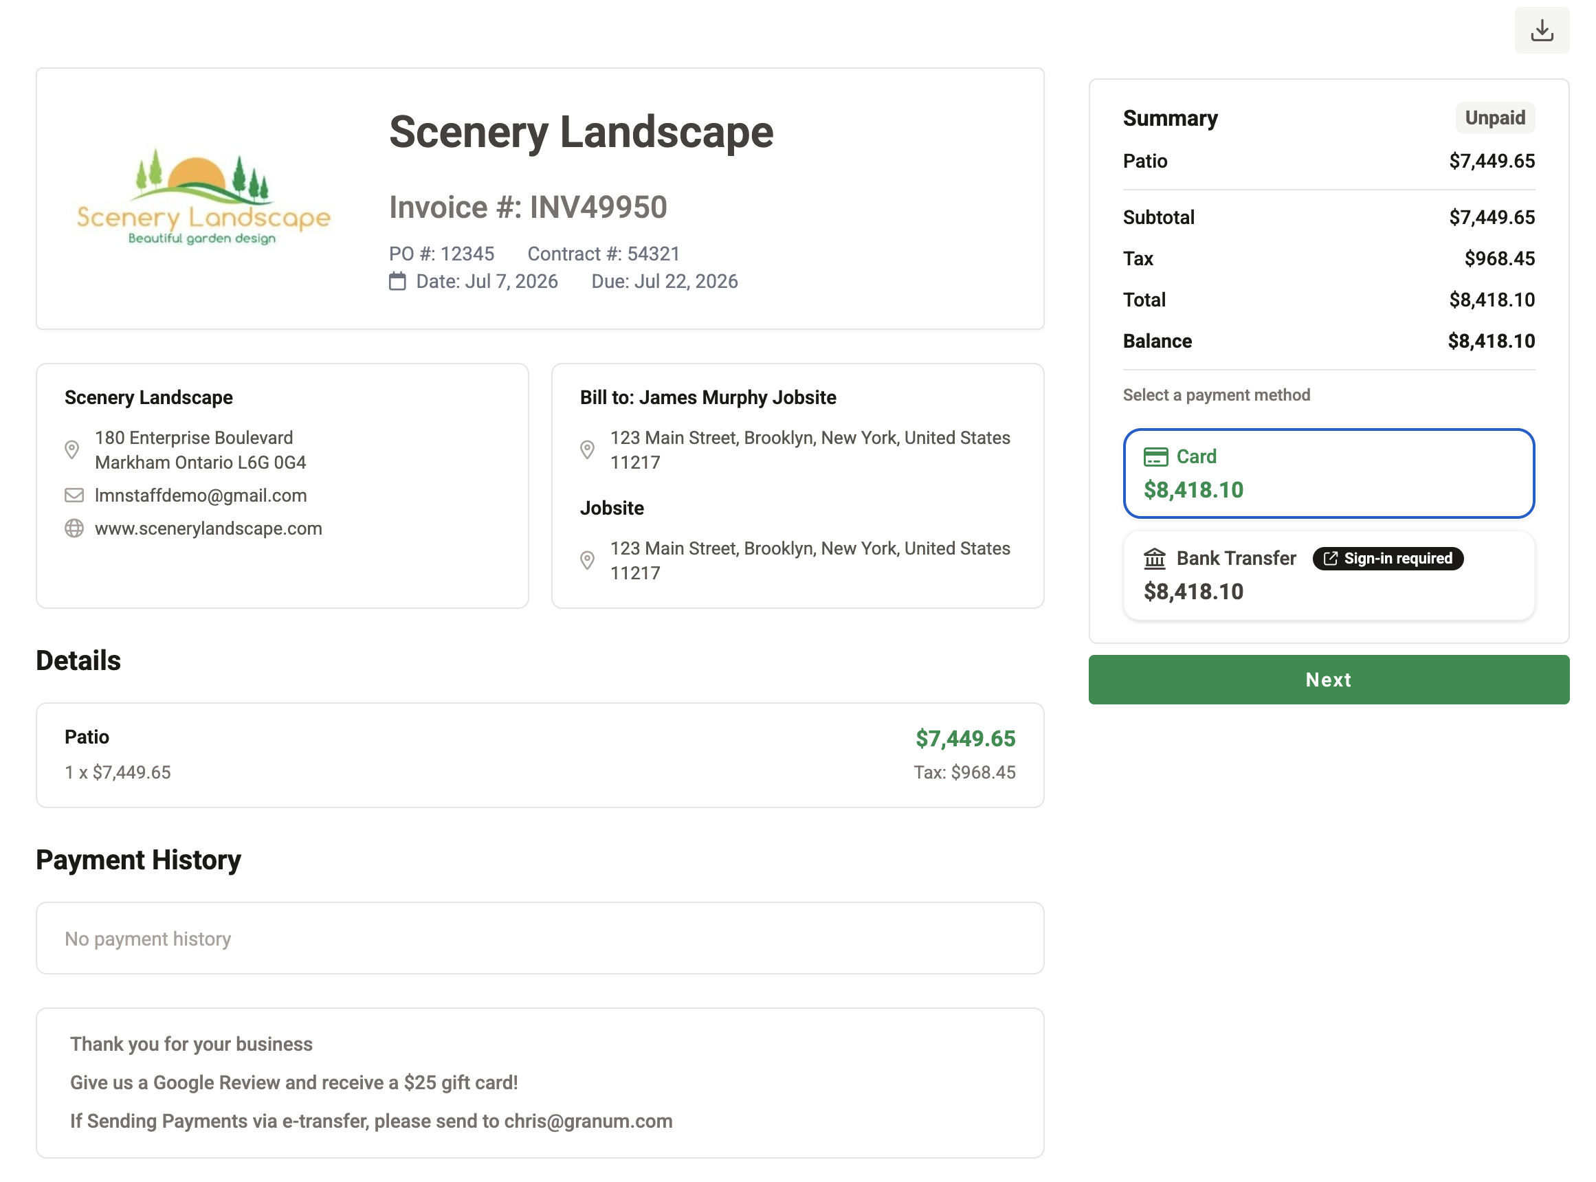The image size is (1596, 1182).
Task: Open the lmnstaffdemo@gmail.com email link
Action: (x=201, y=495)
